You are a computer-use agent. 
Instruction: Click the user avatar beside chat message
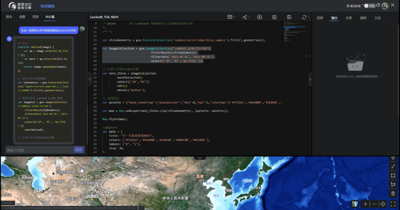[x=82, y=29]
